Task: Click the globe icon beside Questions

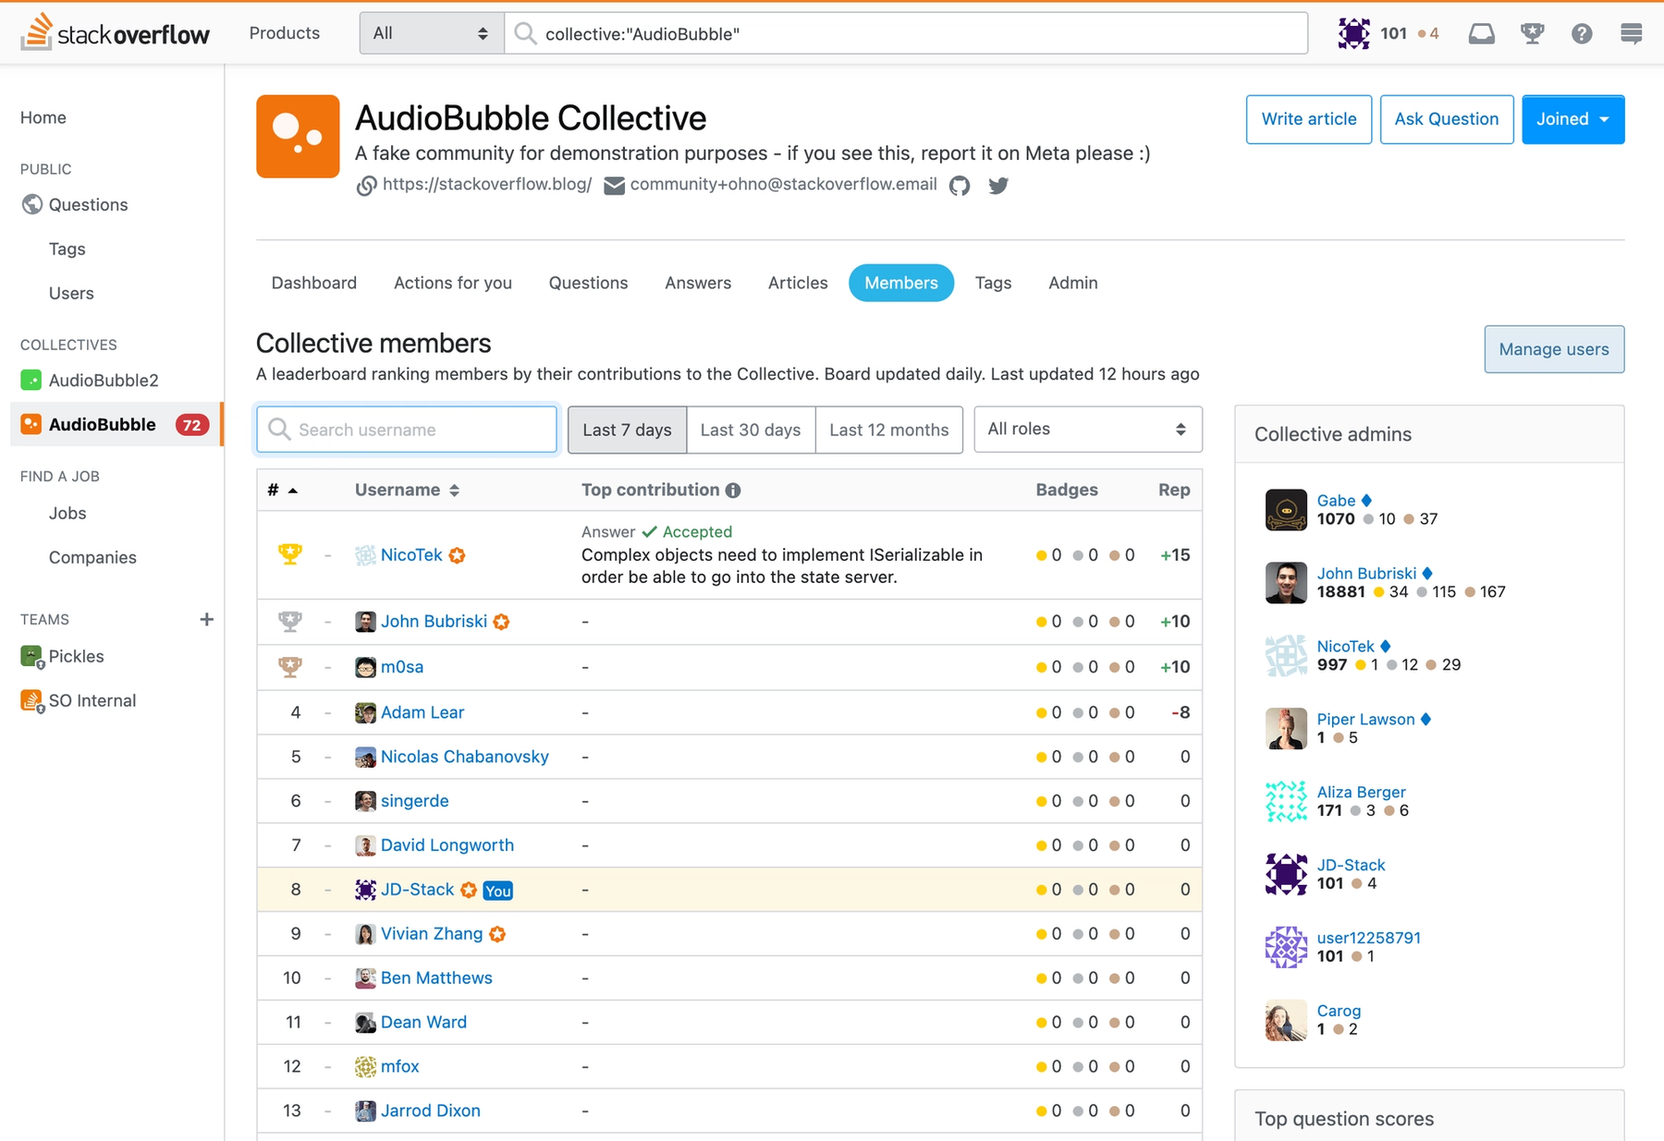Action: coord(32,204)
